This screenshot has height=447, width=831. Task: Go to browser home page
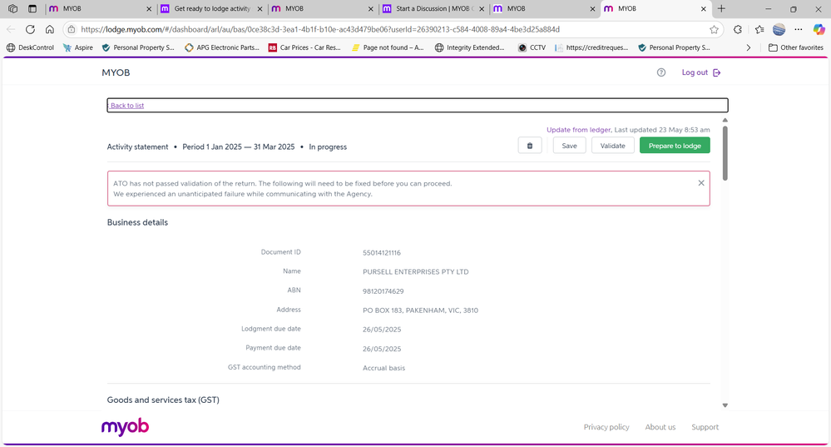(x=50, y=29)
